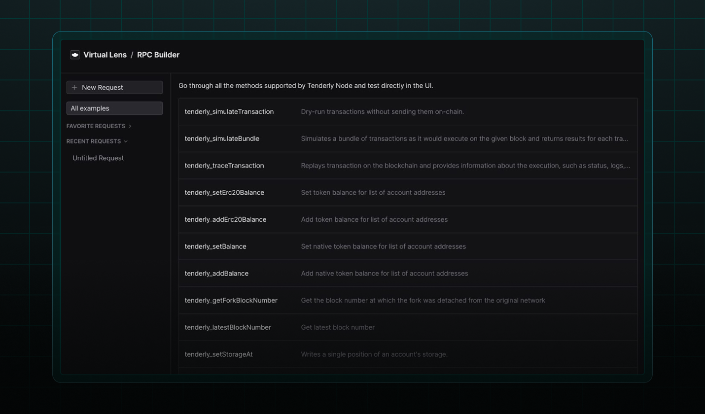This screenshot has height=414, width=705.
Task: Collapse the Recent Requests section chevron
Action: [126, 141]
